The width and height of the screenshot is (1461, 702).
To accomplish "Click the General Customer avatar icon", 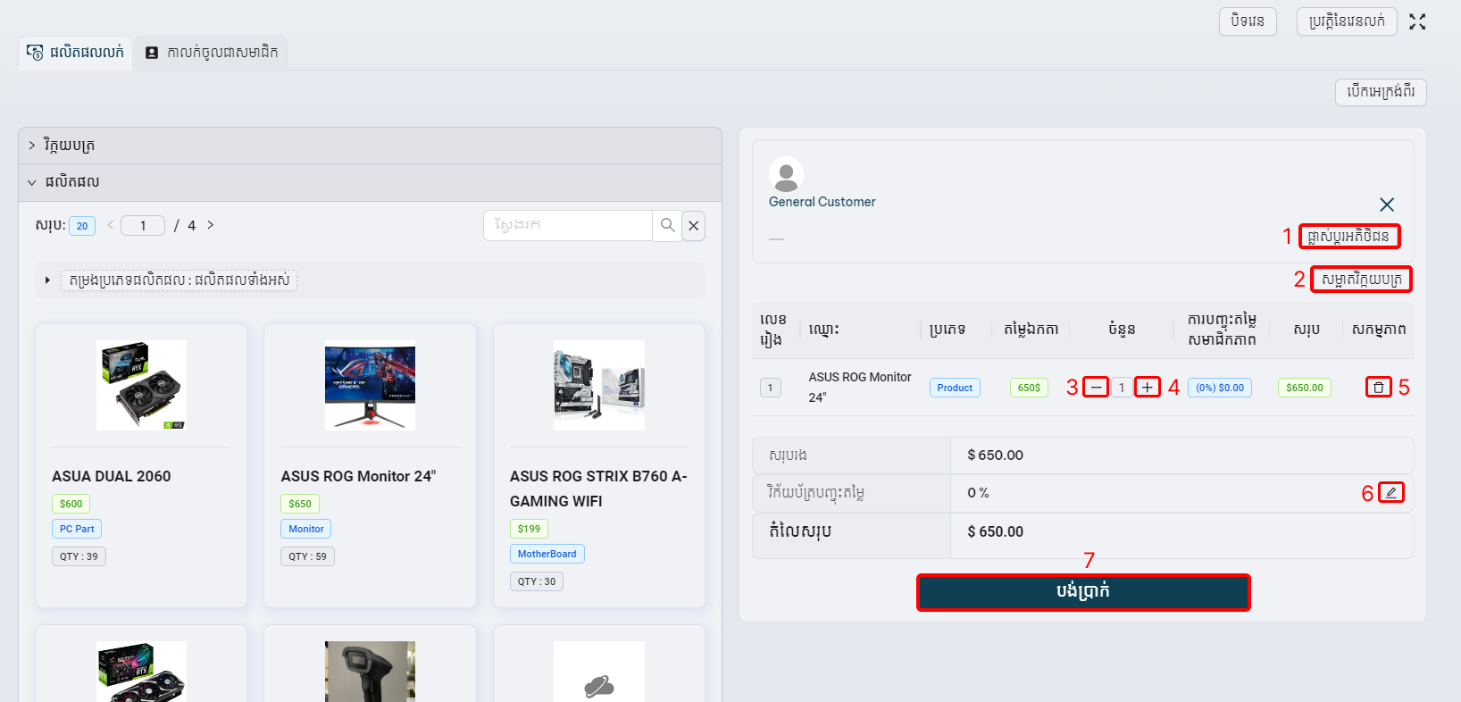I will click(786, 175).
